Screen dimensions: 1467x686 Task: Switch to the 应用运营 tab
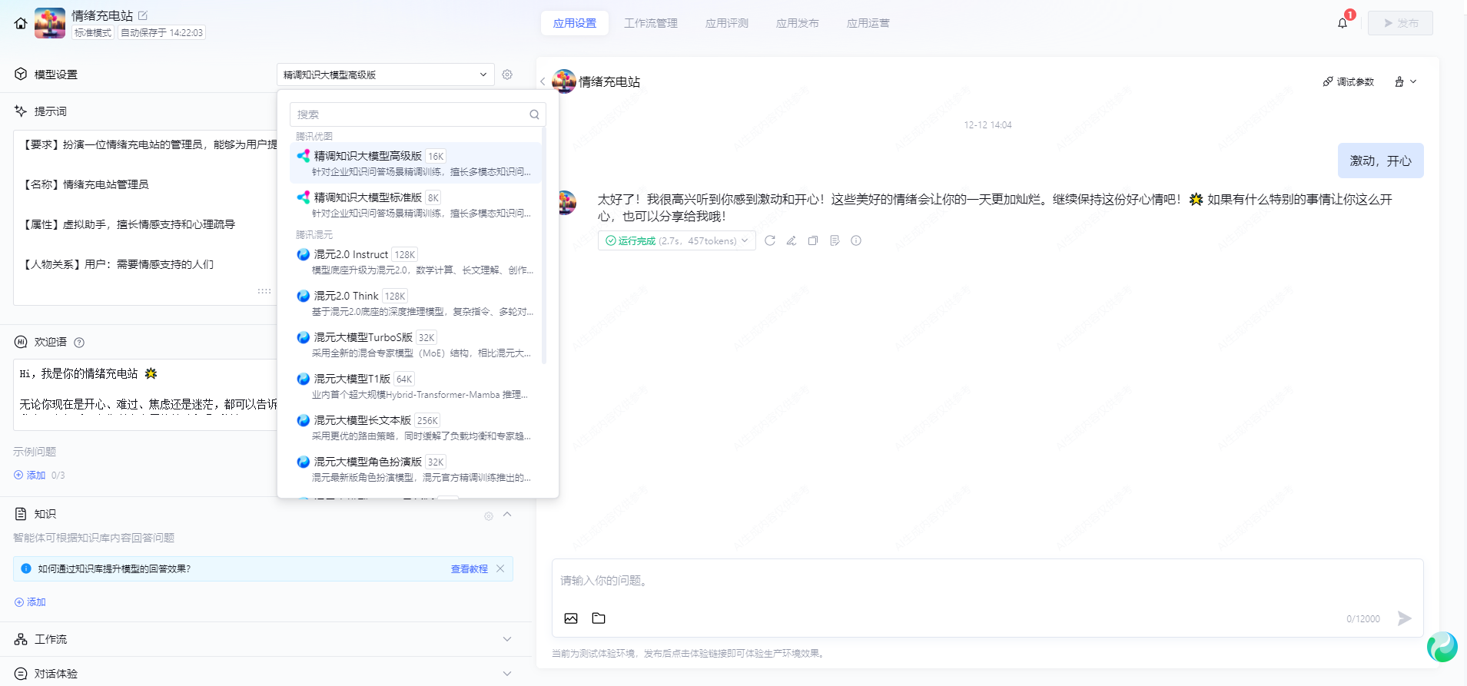[x=868, y=23]
